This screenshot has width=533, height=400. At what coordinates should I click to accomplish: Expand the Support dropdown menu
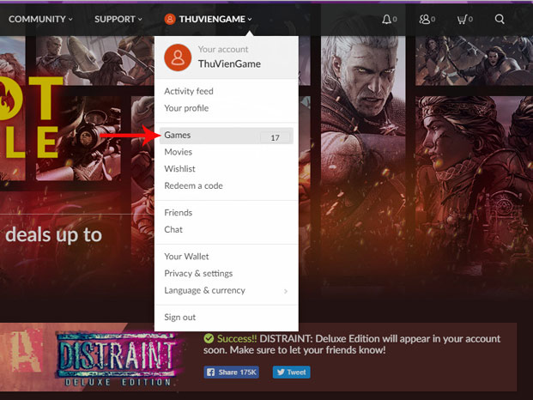tap(118, 19)
